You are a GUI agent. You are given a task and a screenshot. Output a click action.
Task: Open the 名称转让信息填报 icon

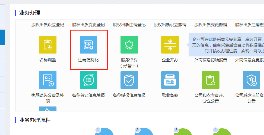(x=88, y=80)
